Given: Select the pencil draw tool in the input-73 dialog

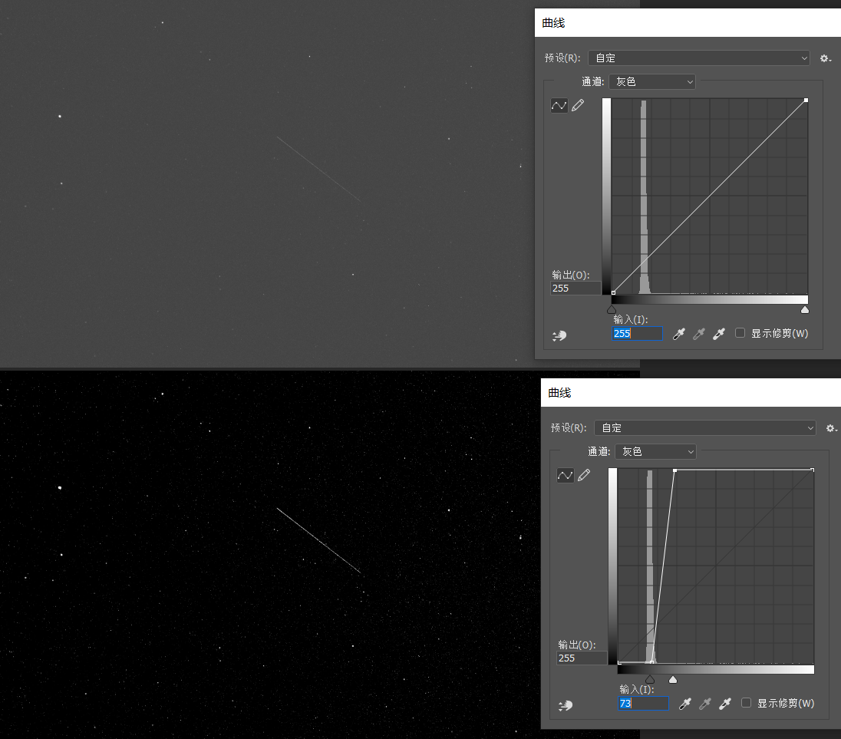Looking at the screenshot, I should (x=584, y=475).
